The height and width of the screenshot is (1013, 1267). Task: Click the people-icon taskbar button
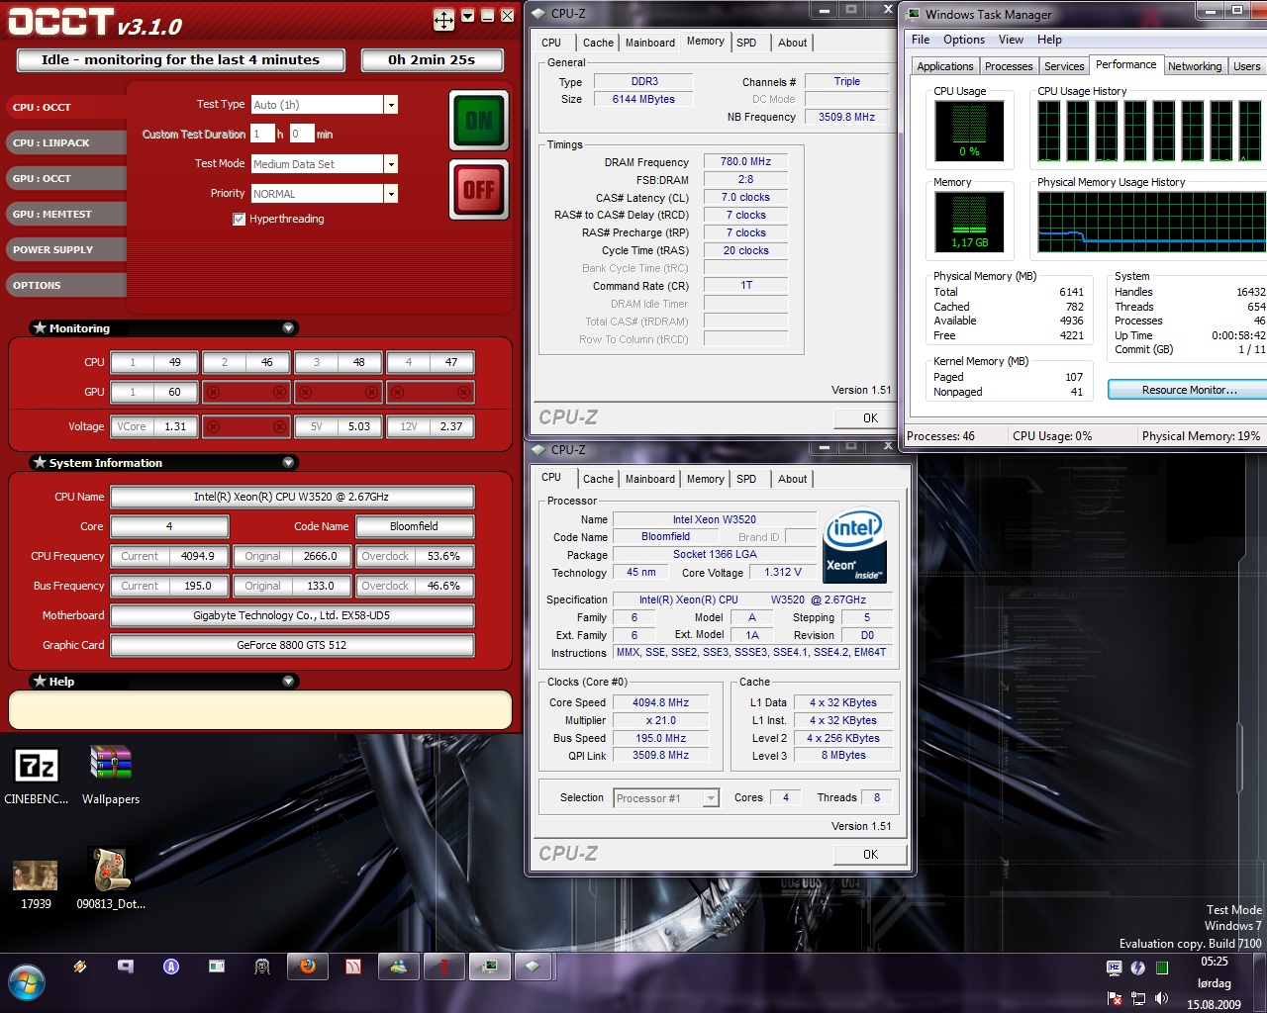[x=399, y=967]
